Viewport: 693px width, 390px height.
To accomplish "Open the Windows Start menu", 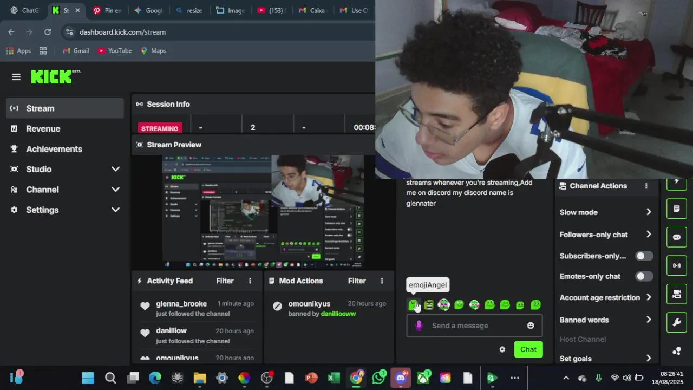I will click(x=88, y=378).
